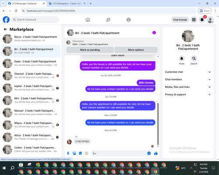The height and width of the screenshot is (175, 219).
Task: Open conversation information purple icon
Action: [154, 33]
